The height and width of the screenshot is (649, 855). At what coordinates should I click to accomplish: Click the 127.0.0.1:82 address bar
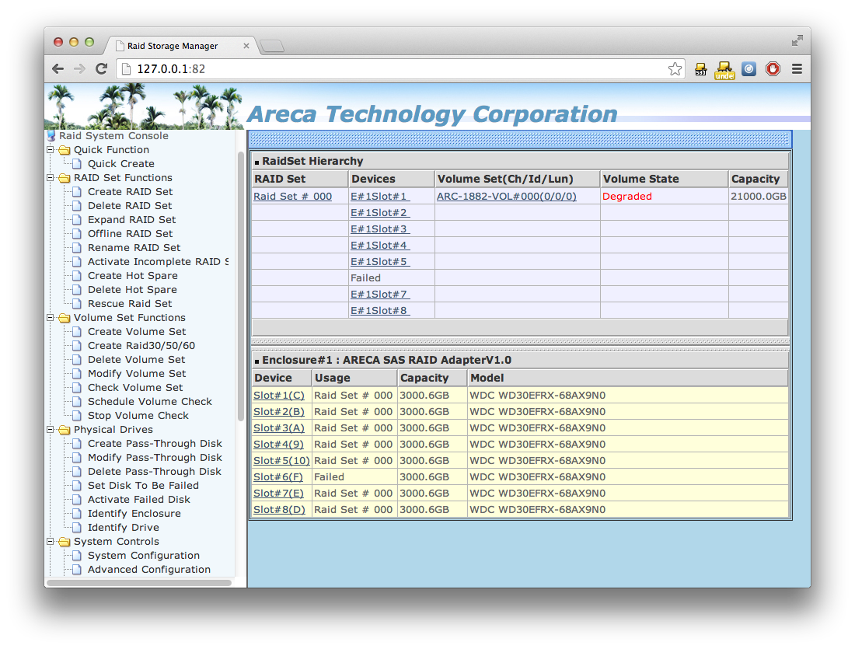400,68
